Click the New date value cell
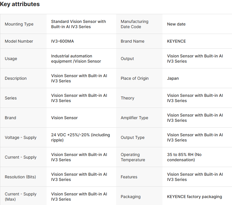Viewport: 232px width, 205px height. tap(176, 24)
